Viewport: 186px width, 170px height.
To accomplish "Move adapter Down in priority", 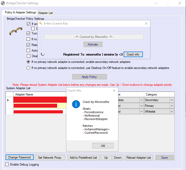I will (118, 158).
